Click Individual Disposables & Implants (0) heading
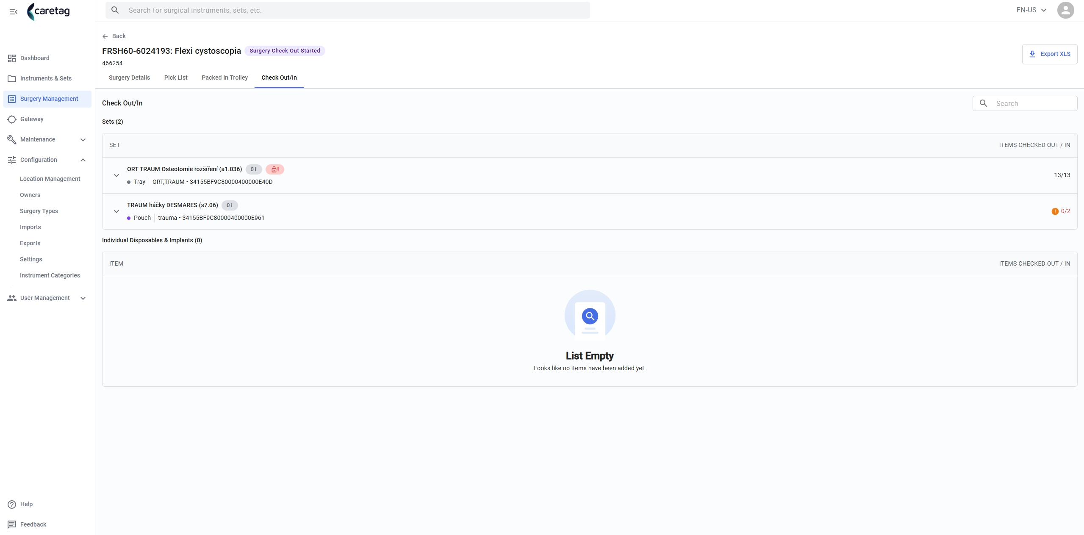Screen dimensions: 1084x535 pyautogui.click(x=152, y=241)
